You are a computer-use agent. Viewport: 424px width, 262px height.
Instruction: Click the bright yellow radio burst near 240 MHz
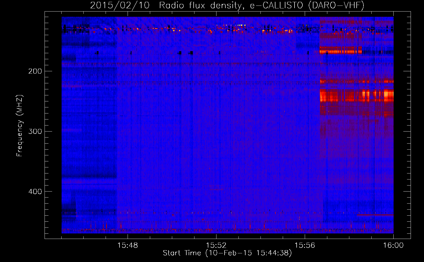(357, 95)
